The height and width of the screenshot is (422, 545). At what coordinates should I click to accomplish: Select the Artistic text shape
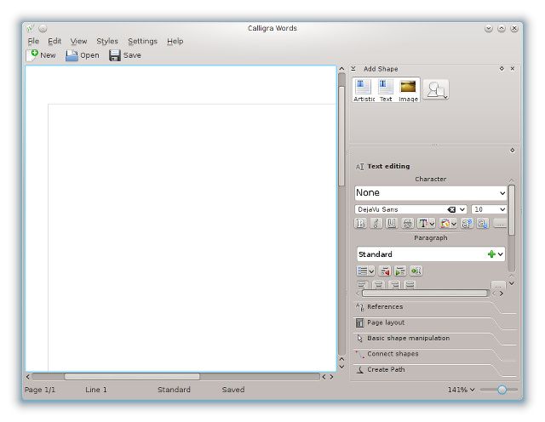[364, 90]
